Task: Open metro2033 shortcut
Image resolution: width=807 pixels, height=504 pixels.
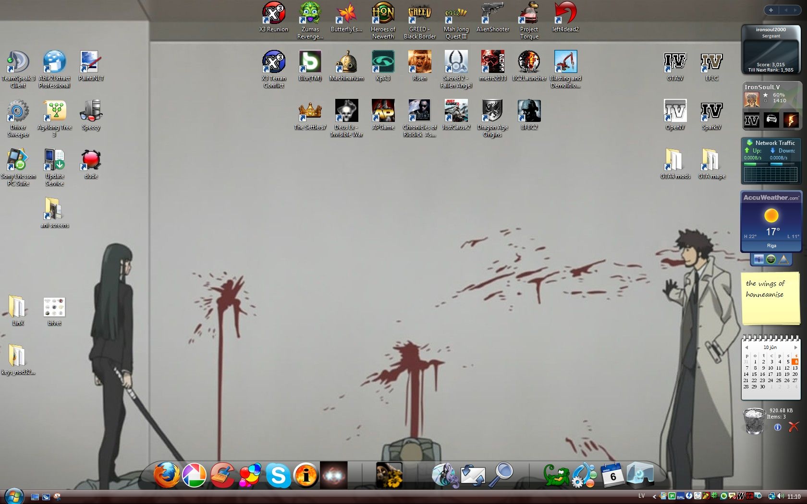Action: tap(492, 66)
